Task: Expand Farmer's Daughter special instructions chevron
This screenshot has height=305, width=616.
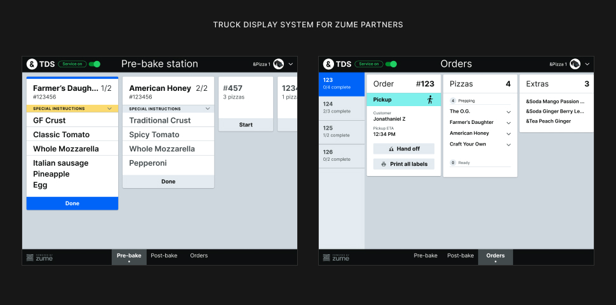Action: 109,109
